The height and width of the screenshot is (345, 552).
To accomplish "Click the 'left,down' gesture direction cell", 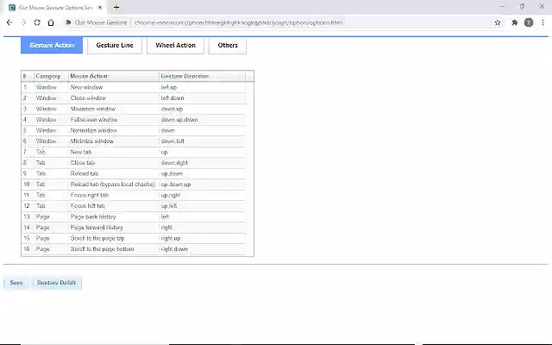I will click(202, 98).
